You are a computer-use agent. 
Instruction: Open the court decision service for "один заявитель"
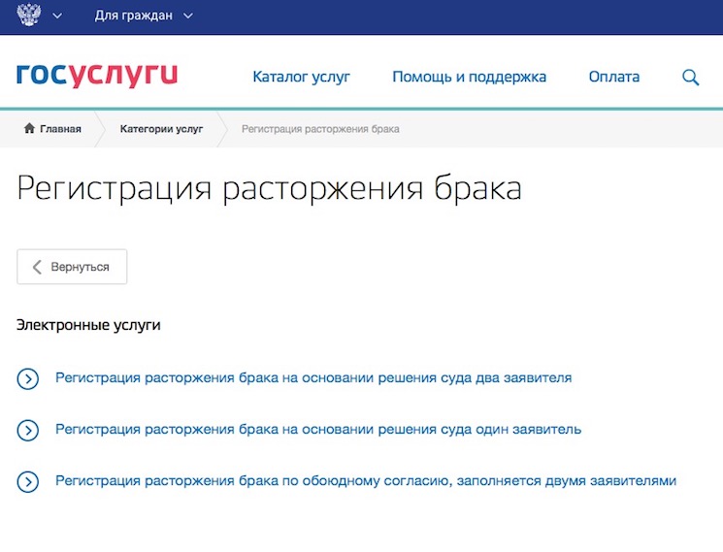click(318, 429)
